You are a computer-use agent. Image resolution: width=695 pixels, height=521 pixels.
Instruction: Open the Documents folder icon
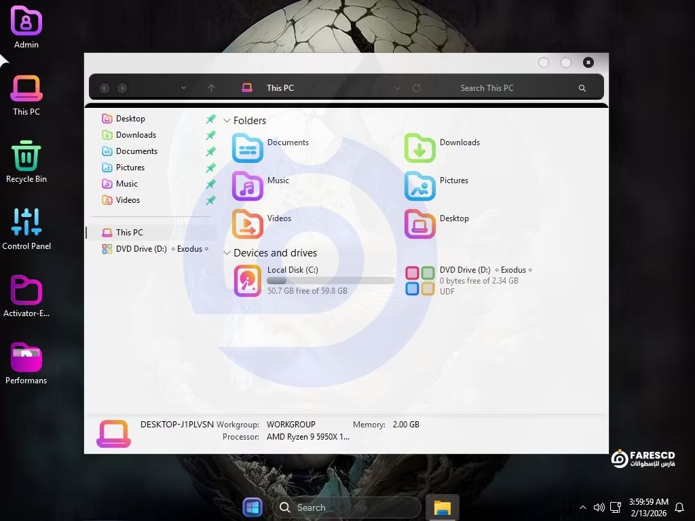248,148
